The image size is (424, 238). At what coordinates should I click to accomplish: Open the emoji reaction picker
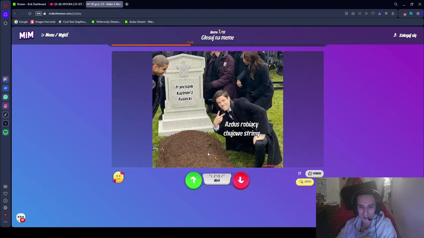(118, 178)
